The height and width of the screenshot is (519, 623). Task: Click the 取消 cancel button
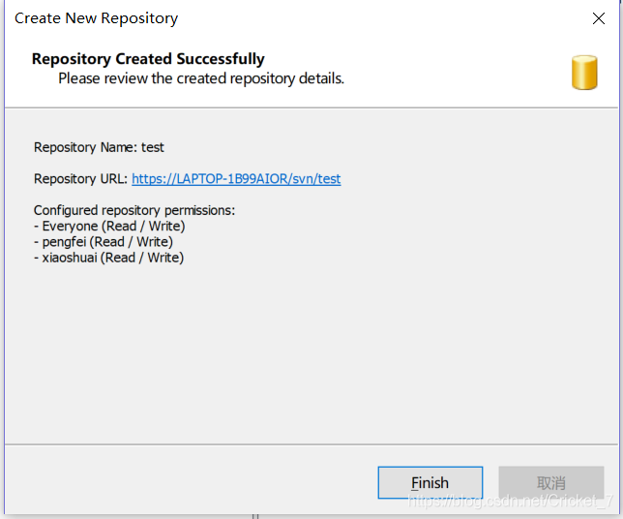tap(551, 482)
